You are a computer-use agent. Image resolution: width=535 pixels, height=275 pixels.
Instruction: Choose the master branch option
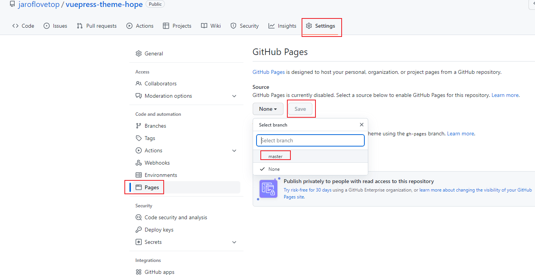(x=310, y=156)
